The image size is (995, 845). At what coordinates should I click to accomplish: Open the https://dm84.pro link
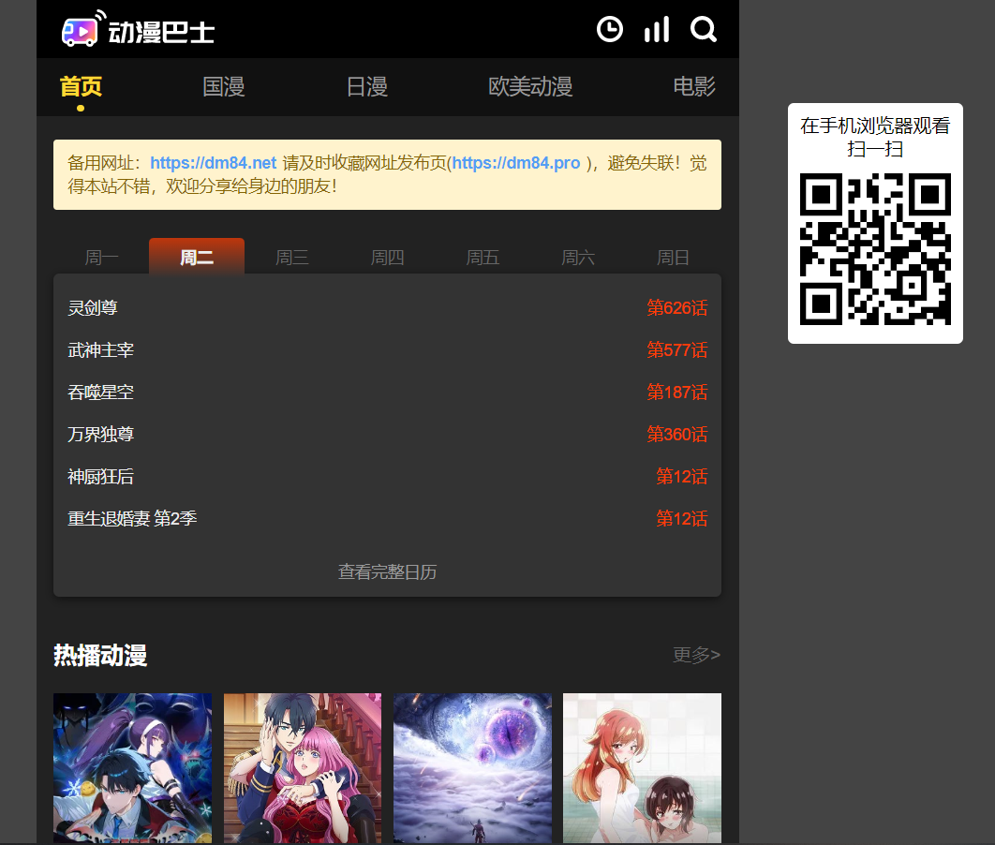(516, 163)
